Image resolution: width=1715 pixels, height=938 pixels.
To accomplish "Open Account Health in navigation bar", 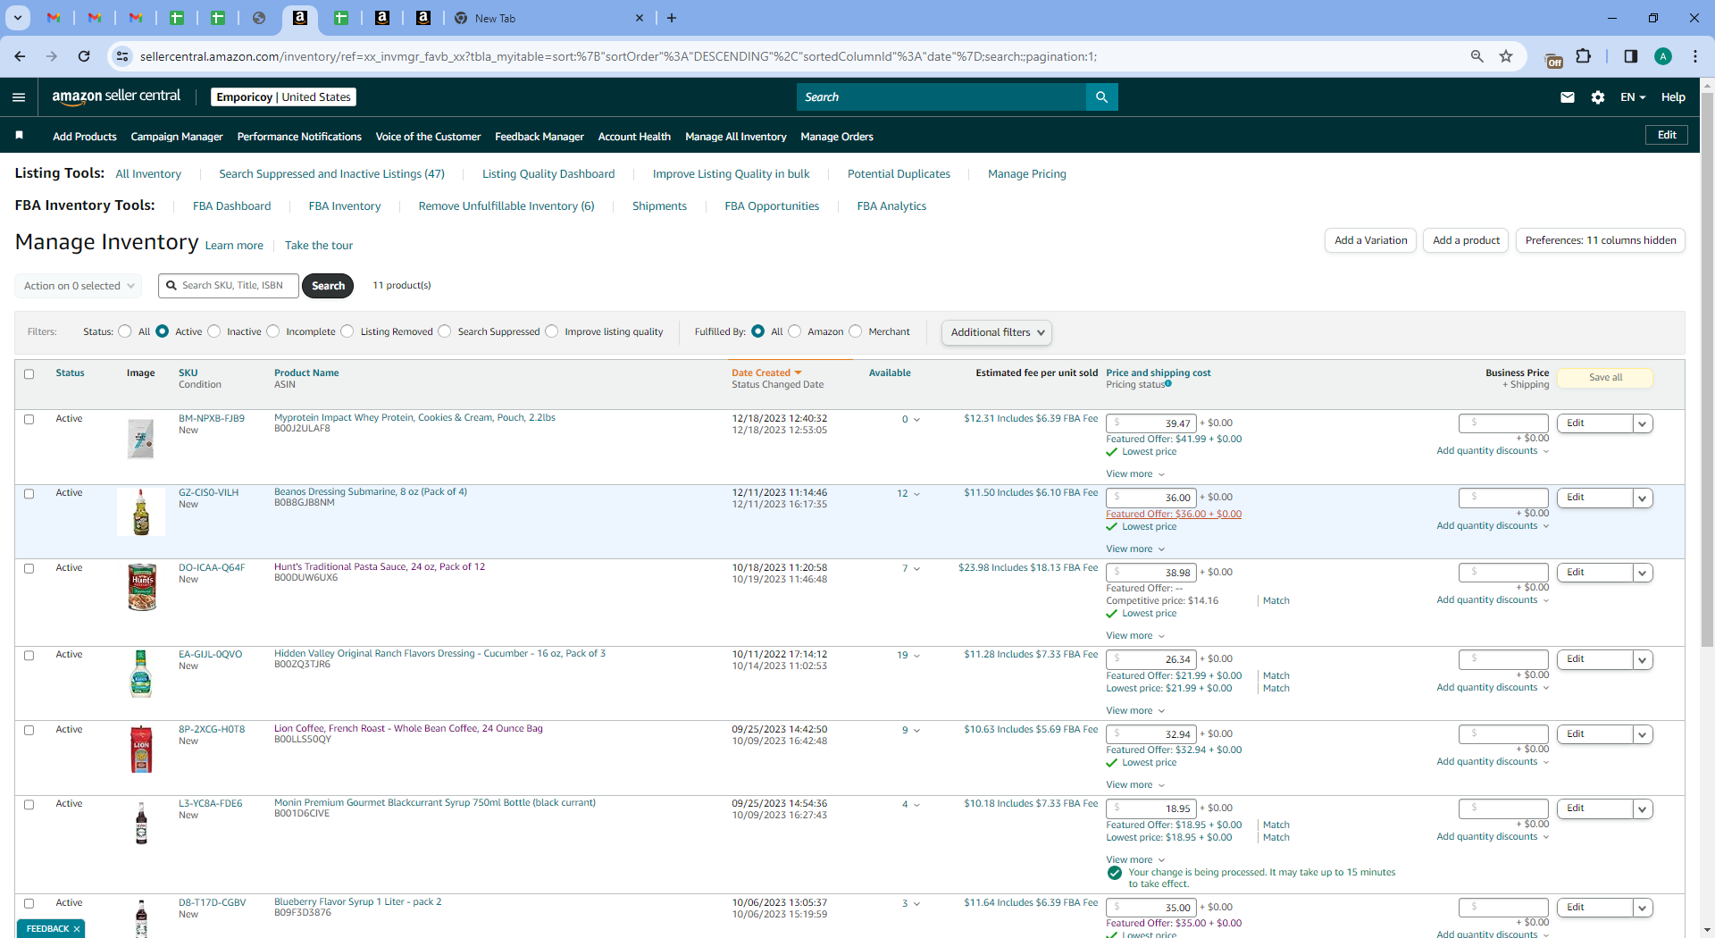I will point(634,137).
